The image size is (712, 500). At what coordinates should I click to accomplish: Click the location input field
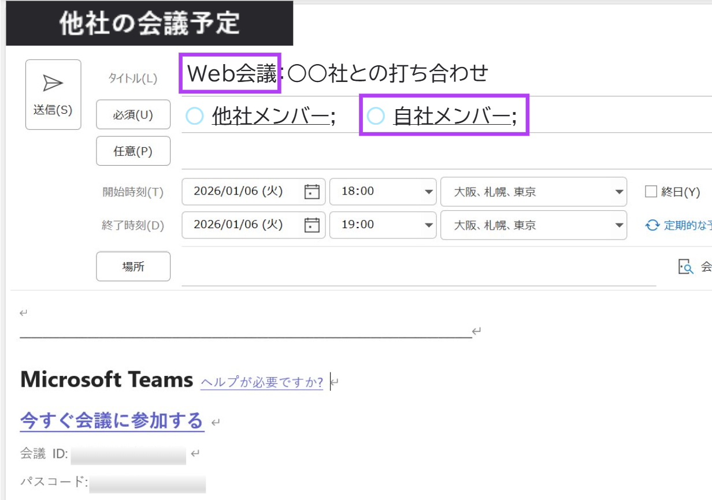(419, 267)
